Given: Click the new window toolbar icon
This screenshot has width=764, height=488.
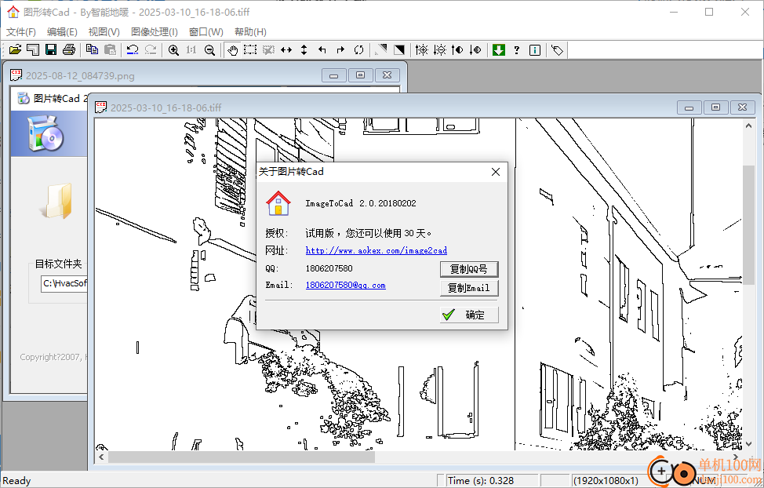Looking at the screenshot, I should coord(33,49).
